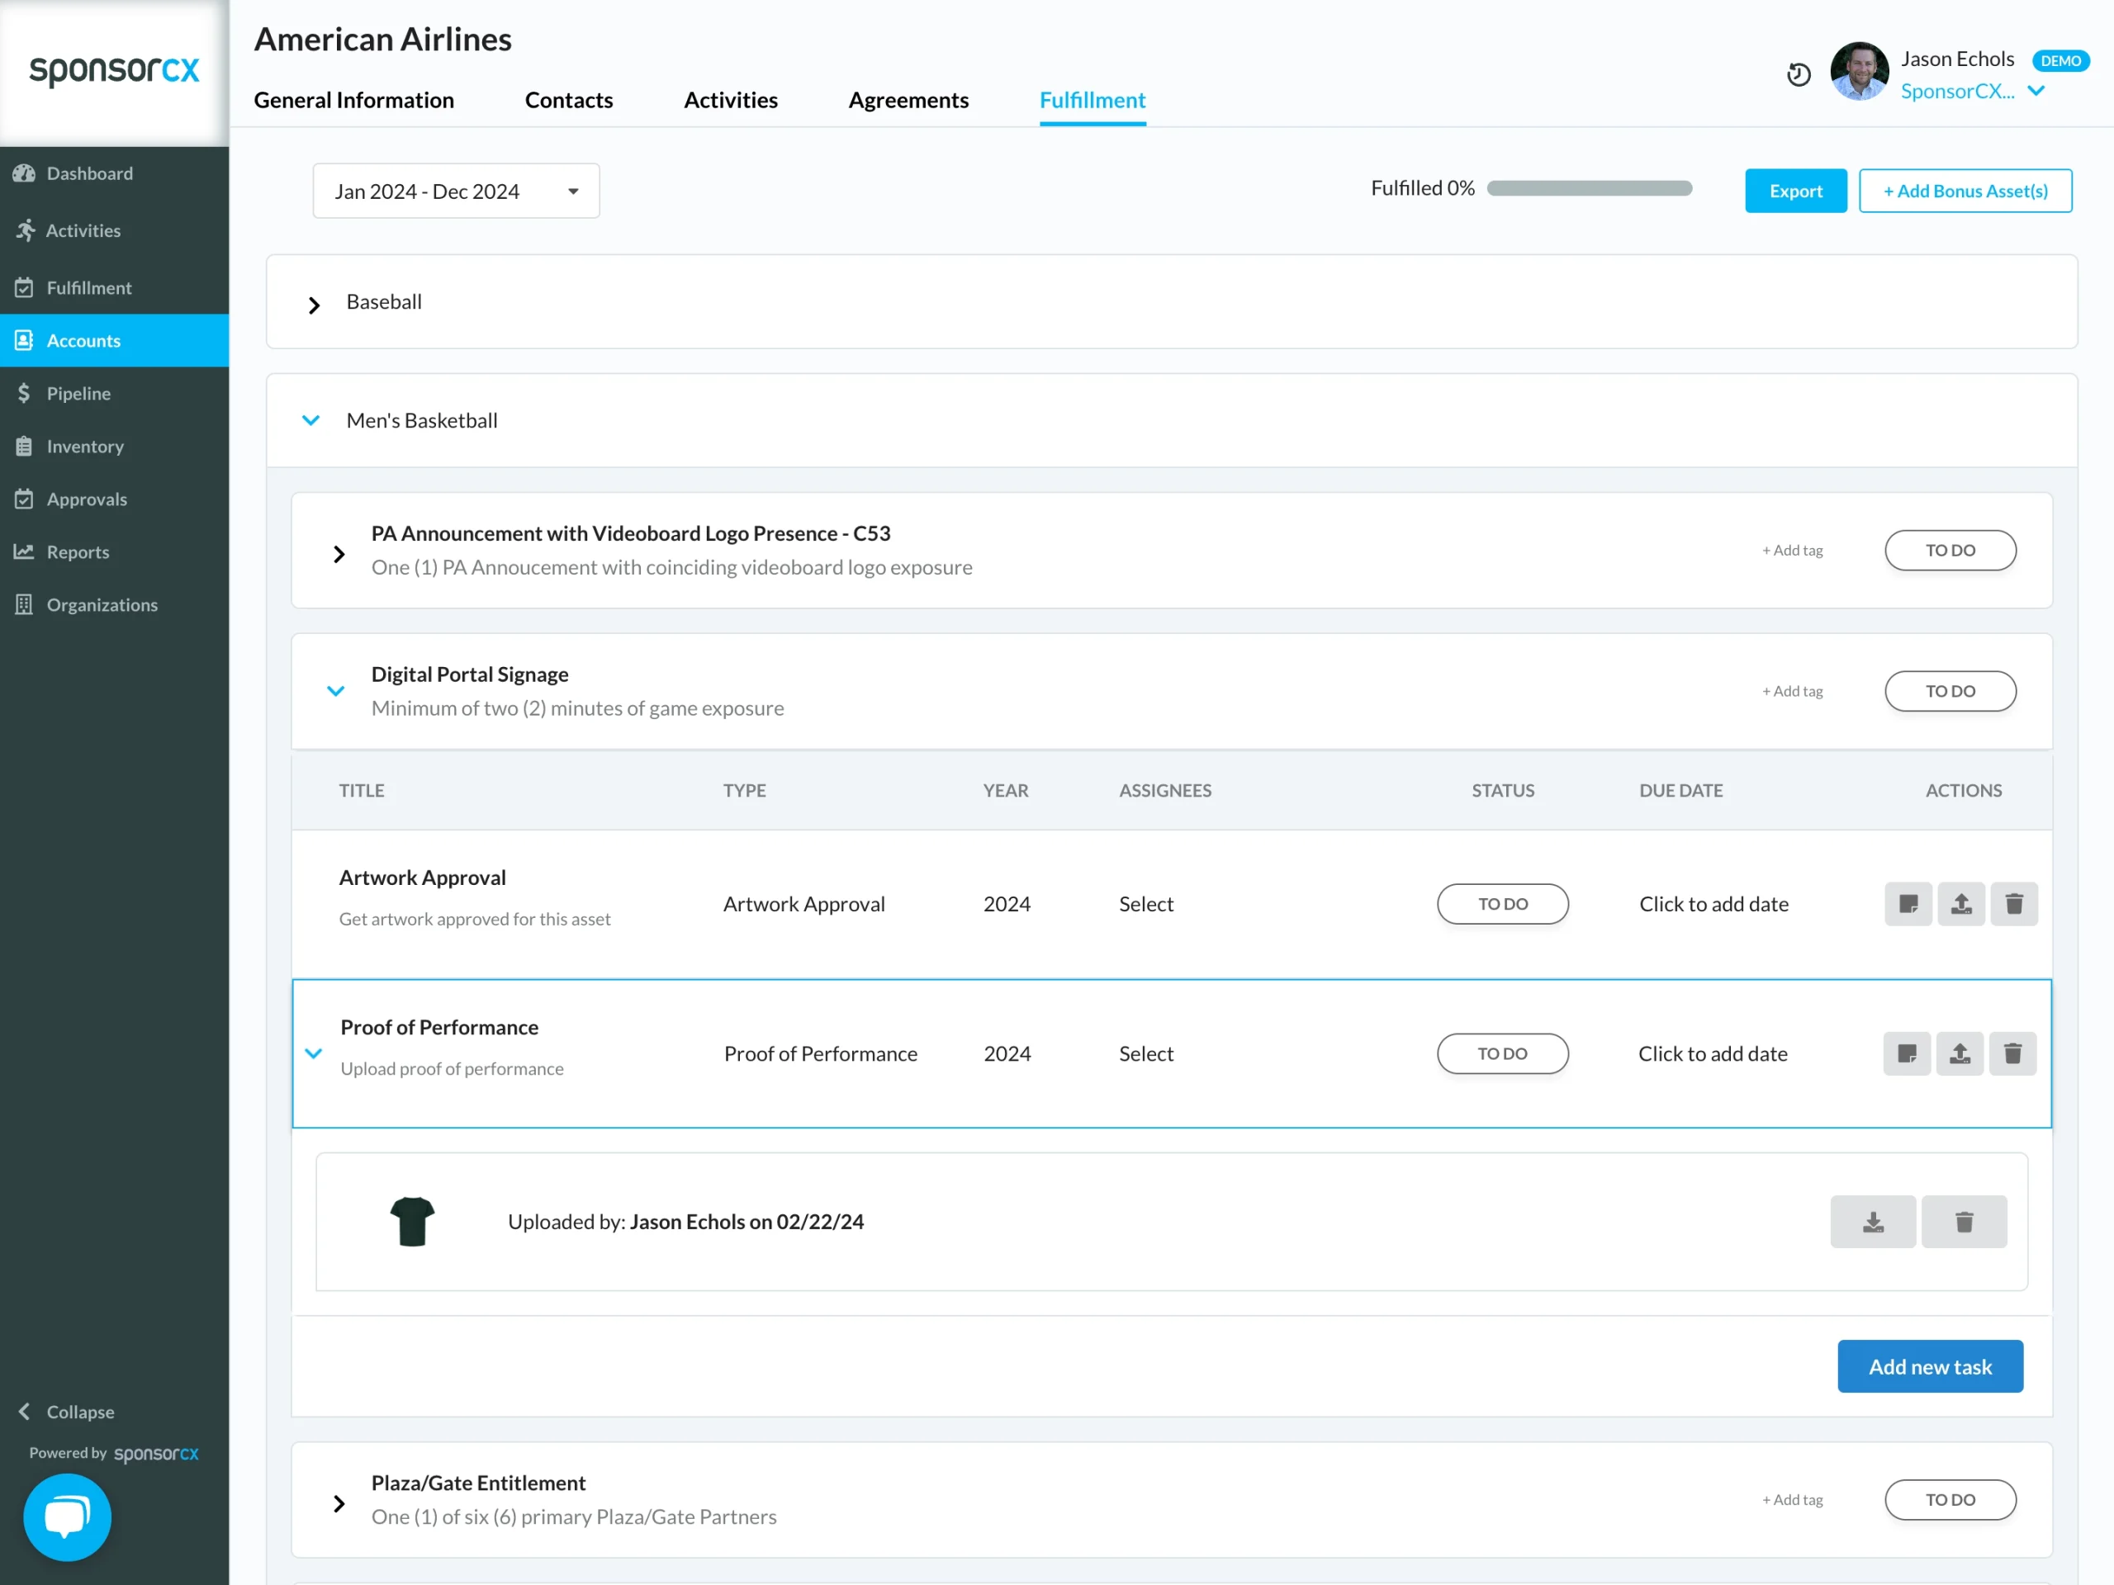
Task: Open Select assignees for Proof of Performance
Action: point(1146,1054)
